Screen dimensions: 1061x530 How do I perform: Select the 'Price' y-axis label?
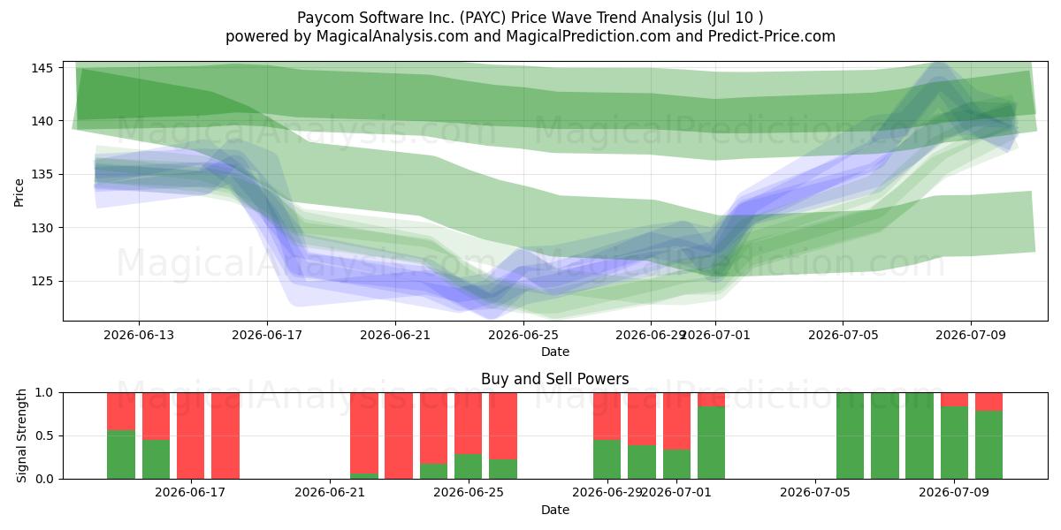tap(19, 191)
